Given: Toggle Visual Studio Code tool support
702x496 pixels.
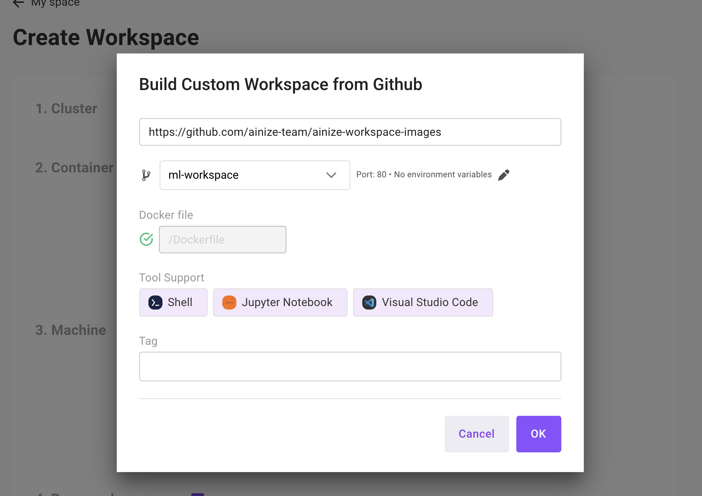Looking at the screenshot, I should pos(422,302).
